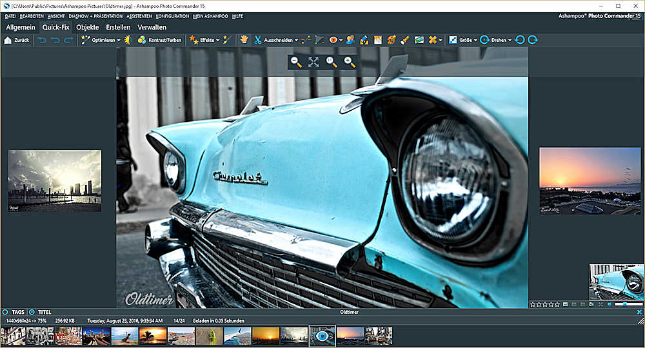Open the Ansicht menu
Image resolution: width=645 pixels, height=348 pixels.
click(x=56, y=15)
